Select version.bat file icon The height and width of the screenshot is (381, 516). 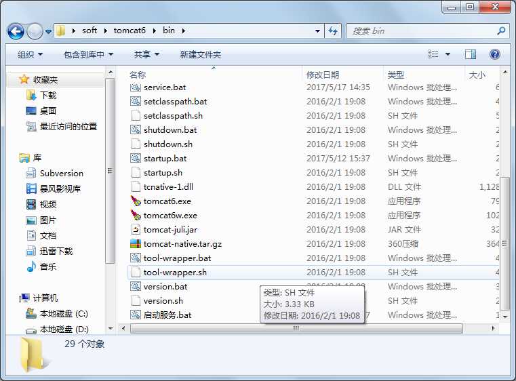[x=135, y=286]
